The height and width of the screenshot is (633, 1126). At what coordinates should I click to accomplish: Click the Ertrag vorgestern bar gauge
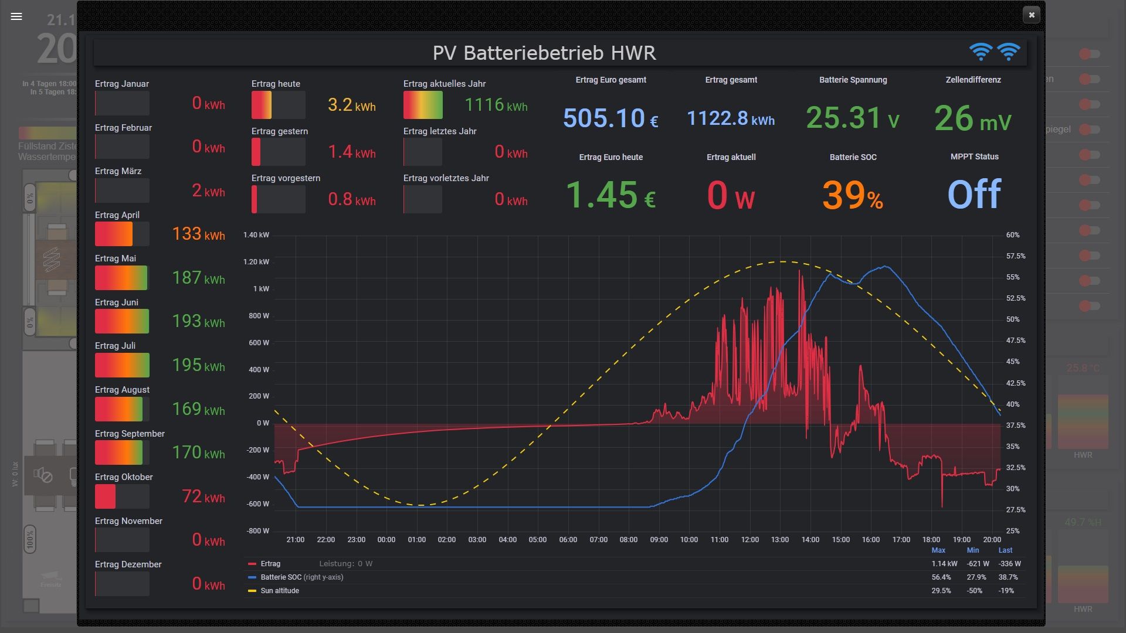[x=279, y=199]
